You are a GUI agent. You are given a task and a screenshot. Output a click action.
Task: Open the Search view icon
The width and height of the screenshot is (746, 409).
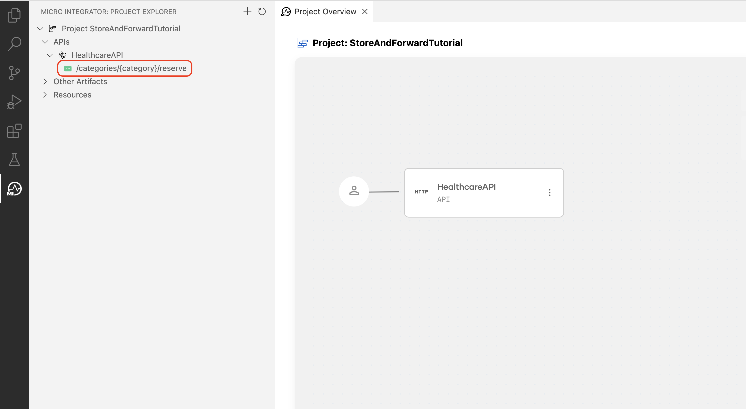tap(14, 44)
